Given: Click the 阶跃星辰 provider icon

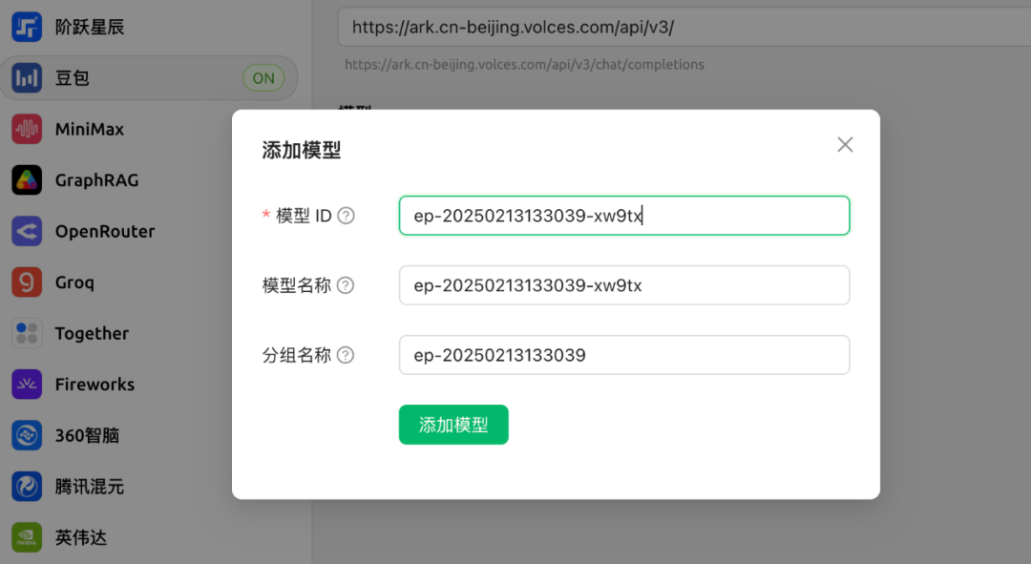Looking at the screenshot, I should tap(27, 28).
